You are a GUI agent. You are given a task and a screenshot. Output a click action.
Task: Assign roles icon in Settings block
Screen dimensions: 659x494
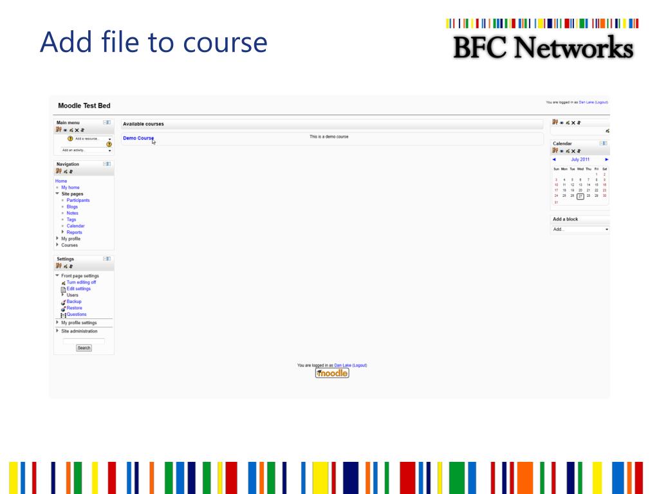click(x=59, y=266)
